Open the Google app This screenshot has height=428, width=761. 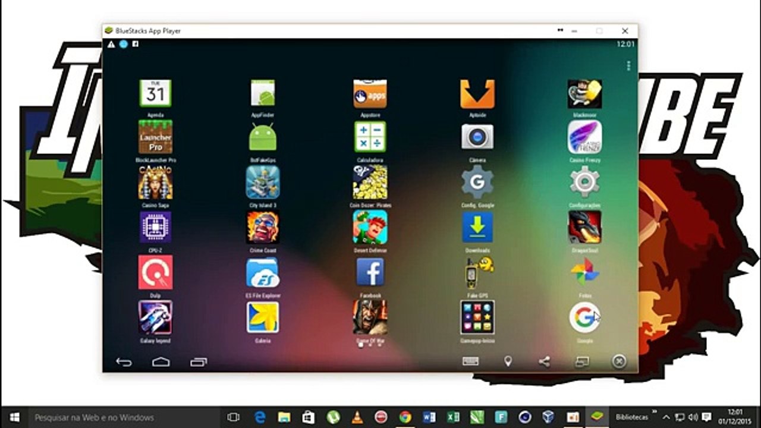click(x=584, y=317)
